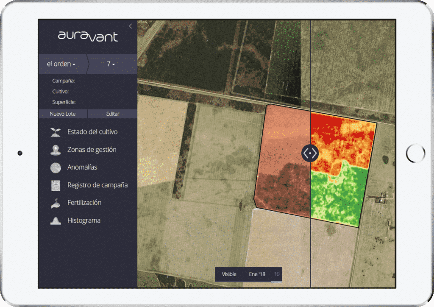The image size is (434, 307).
Task: Expand the lot "7" dropdown
Action: [x=111, y=64]
